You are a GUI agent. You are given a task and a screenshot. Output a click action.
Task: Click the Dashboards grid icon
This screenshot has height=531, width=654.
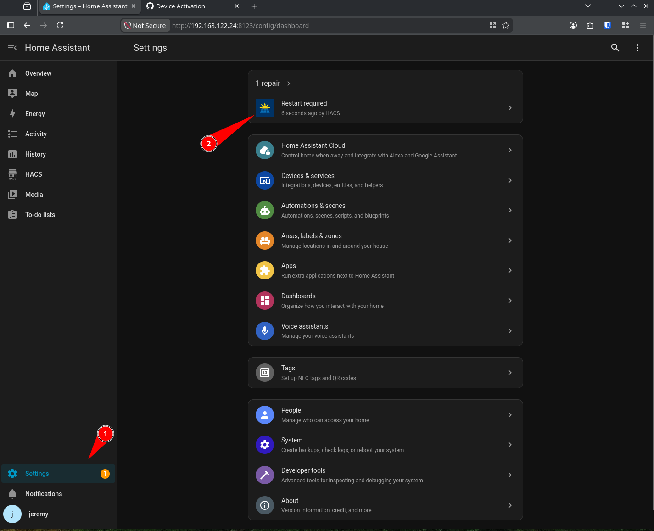click(265, 301)
